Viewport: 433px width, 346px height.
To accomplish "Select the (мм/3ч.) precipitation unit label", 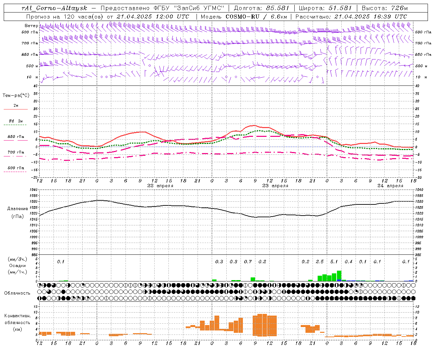I will pyautogui.click(x=17, y=259).
